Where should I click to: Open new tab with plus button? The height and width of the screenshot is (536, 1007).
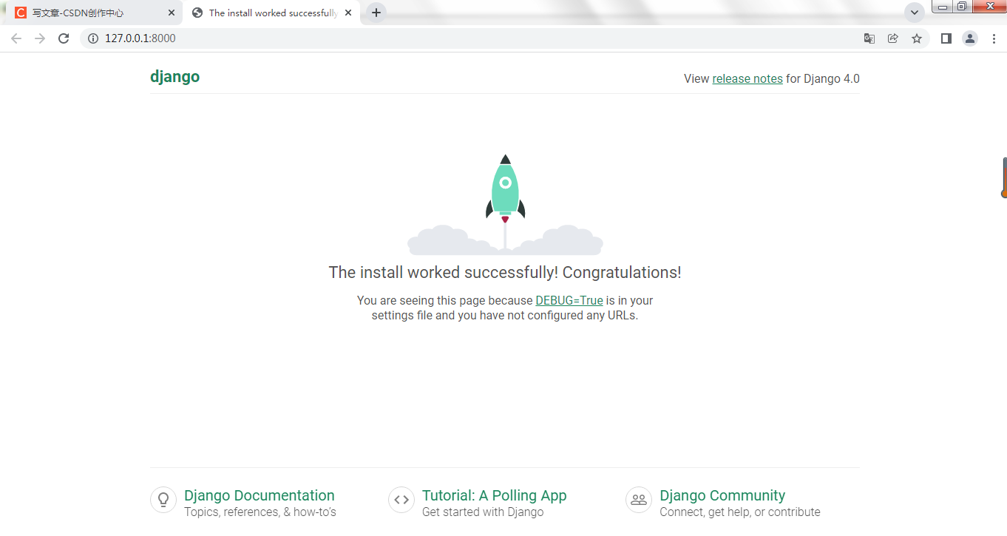(376, 13)
